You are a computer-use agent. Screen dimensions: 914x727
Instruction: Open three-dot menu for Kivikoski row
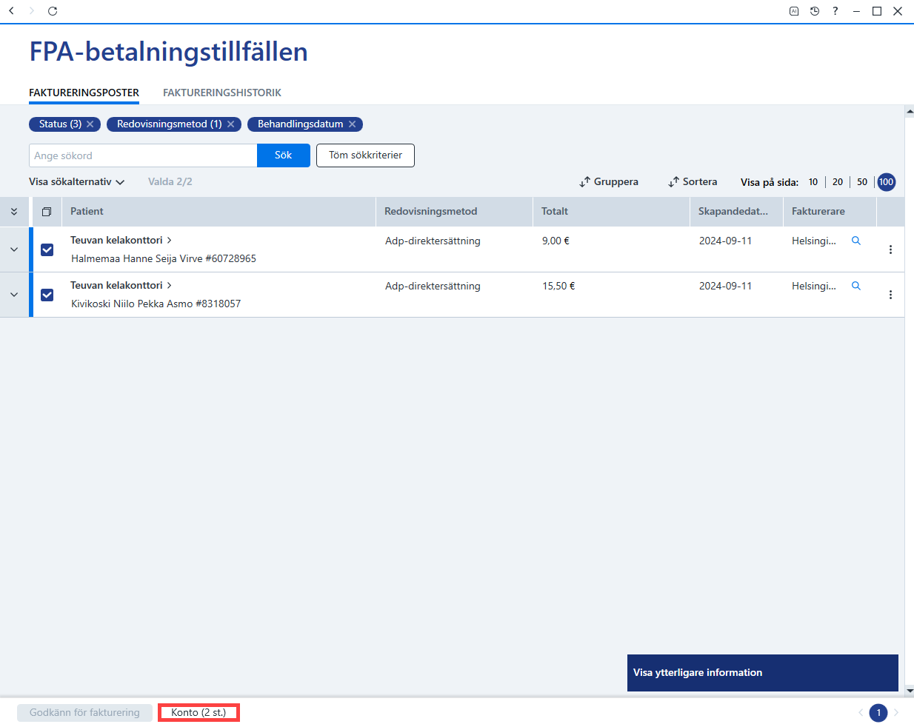890,295
